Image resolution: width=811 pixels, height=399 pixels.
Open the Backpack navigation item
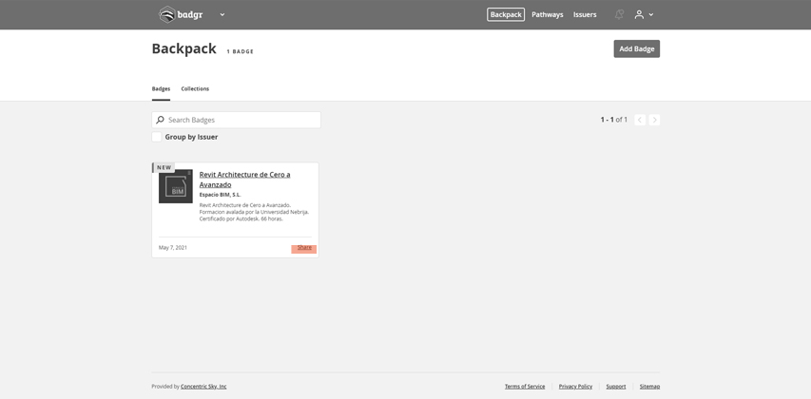click(x=505, y=14)
